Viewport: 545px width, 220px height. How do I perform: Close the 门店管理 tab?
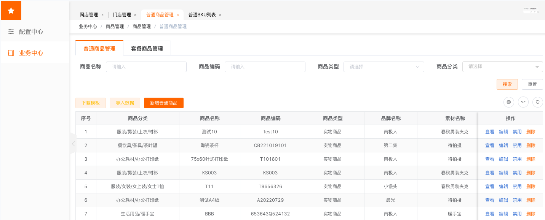click(x=135, y=15)
